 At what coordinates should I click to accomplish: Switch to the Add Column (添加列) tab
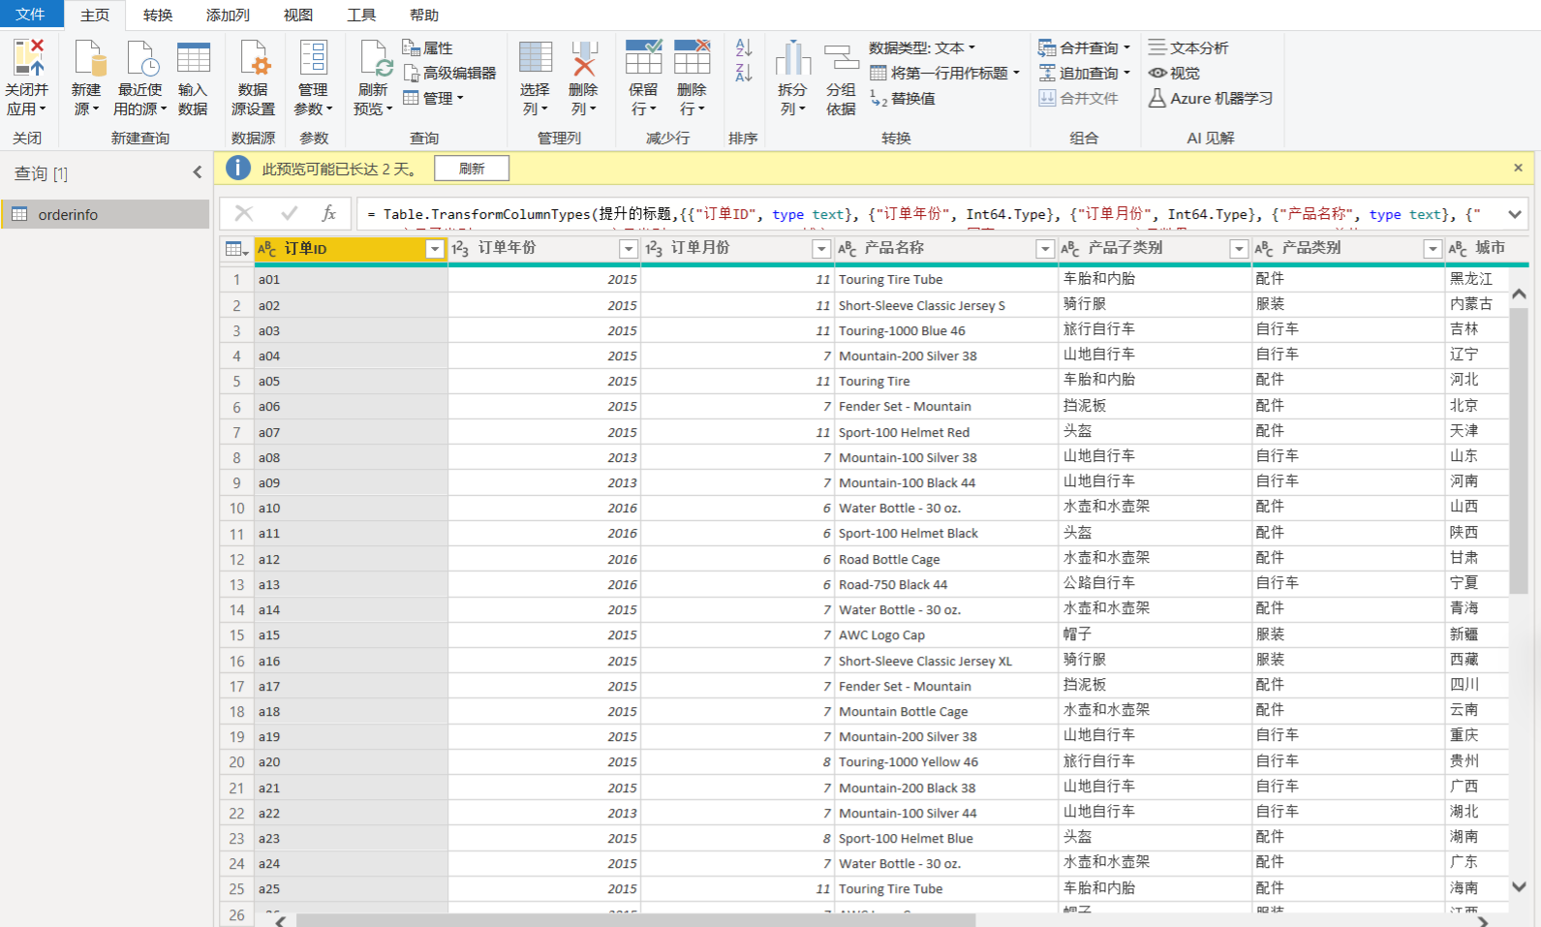point(228,15)
